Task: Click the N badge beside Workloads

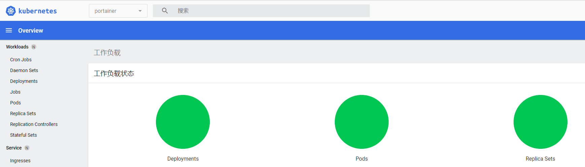Action: pyautogui.click(x=34, y=47)
